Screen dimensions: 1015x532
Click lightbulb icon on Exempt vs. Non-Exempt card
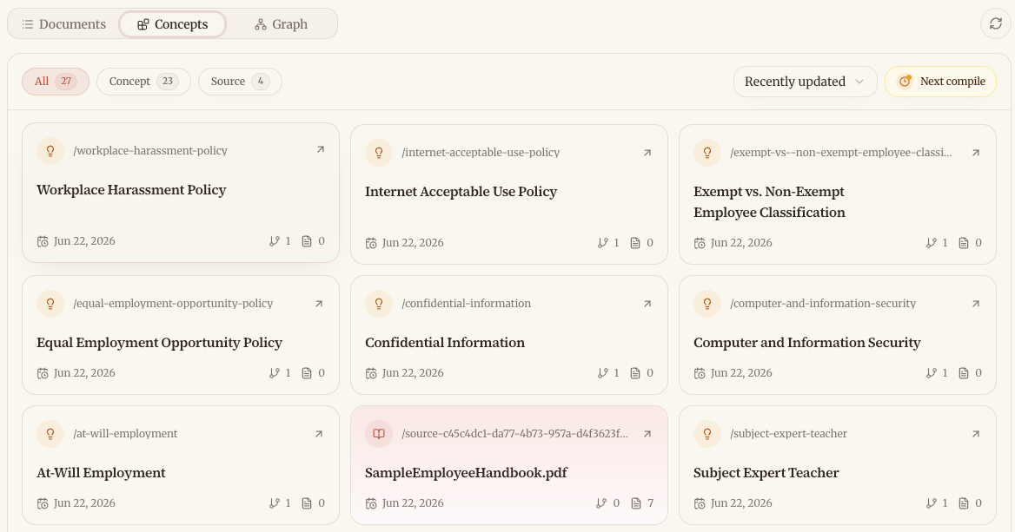pos(707,153)
